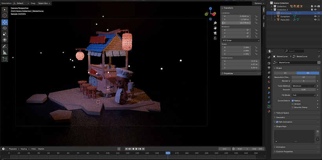Expand the Geometry panel
322x160 pixels.
(x=281, y=117)
